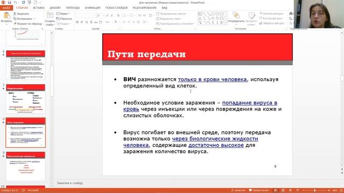Image resolution: width=344 pixels, height=193 pixels.
Task: Open the ФАЙЛ (File) tab
Action: tap(6, 8)
